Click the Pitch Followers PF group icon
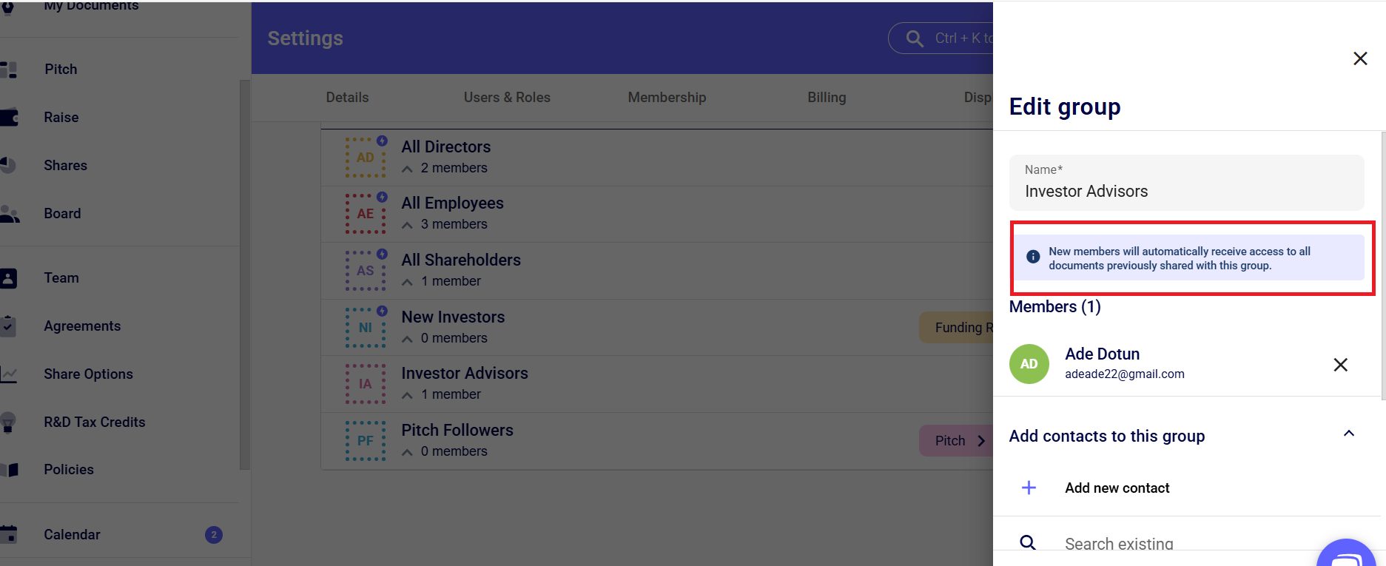The image size is (1386, 566). 366,440
